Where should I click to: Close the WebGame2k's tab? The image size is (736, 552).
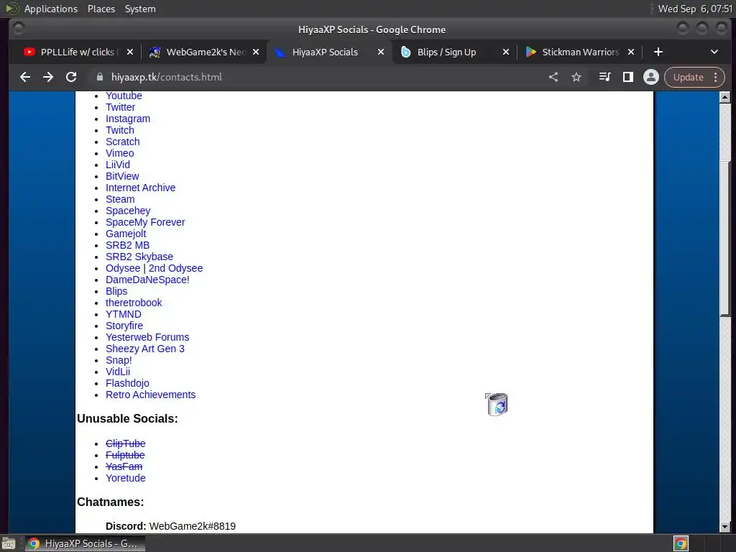coord(256,52)
